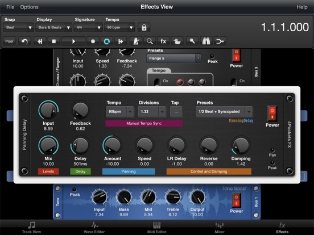The height and width of the screenshot is (235, 314).
Task: Start recording with the record button
Action: pos(93,41)
